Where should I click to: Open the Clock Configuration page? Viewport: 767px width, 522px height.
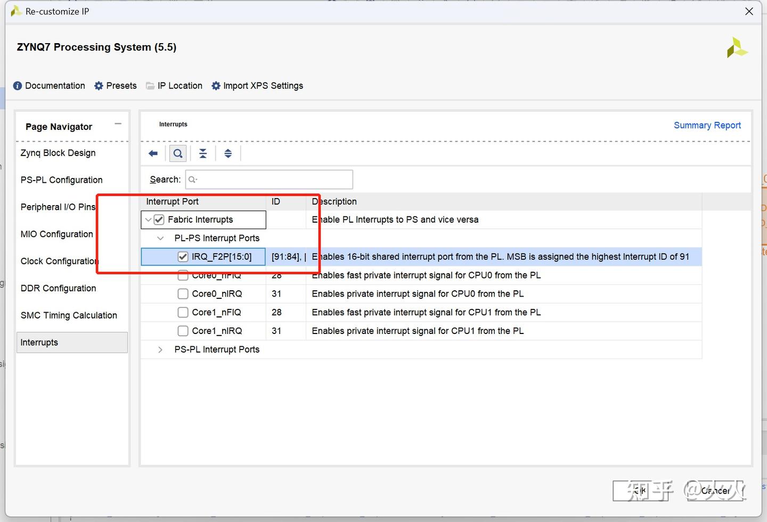point(59,261)
